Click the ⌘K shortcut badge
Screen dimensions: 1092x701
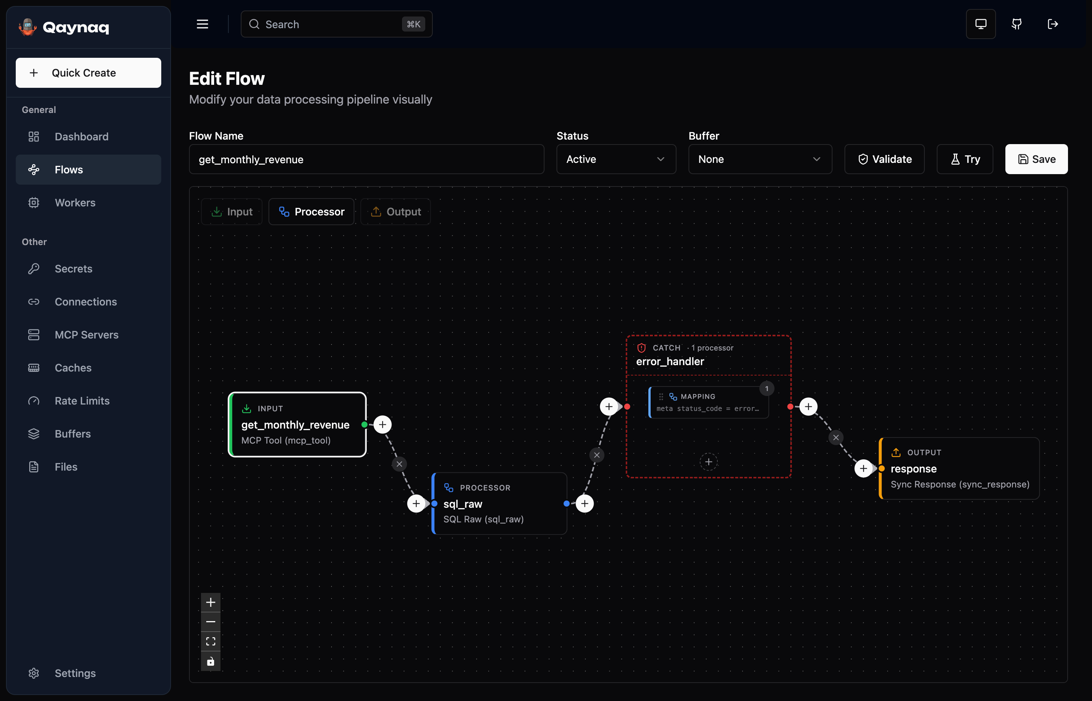pyautogui.click(x=413, y=24)
